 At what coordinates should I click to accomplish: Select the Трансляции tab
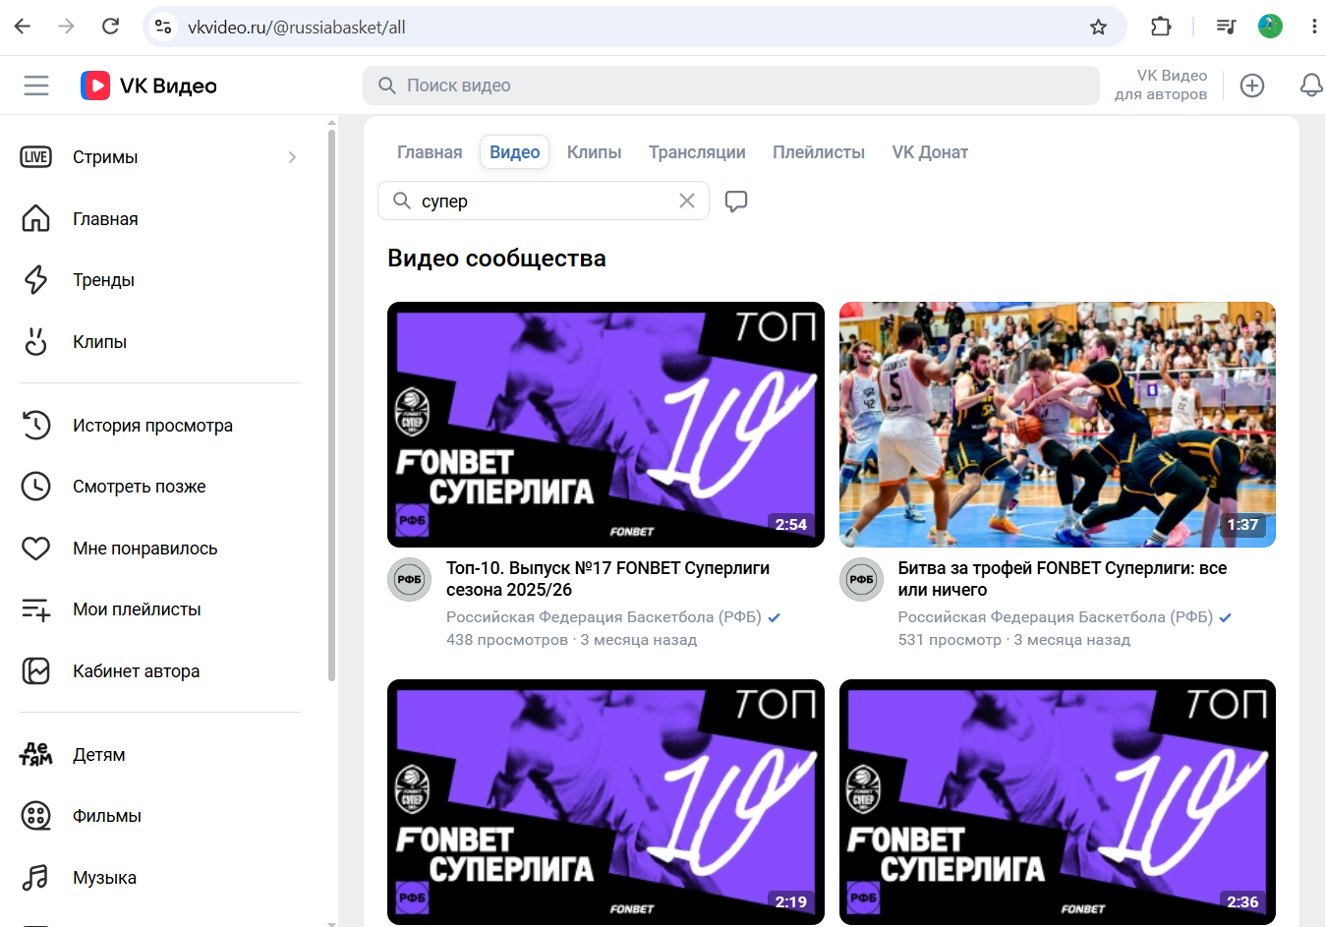click(x=697, y=152)
